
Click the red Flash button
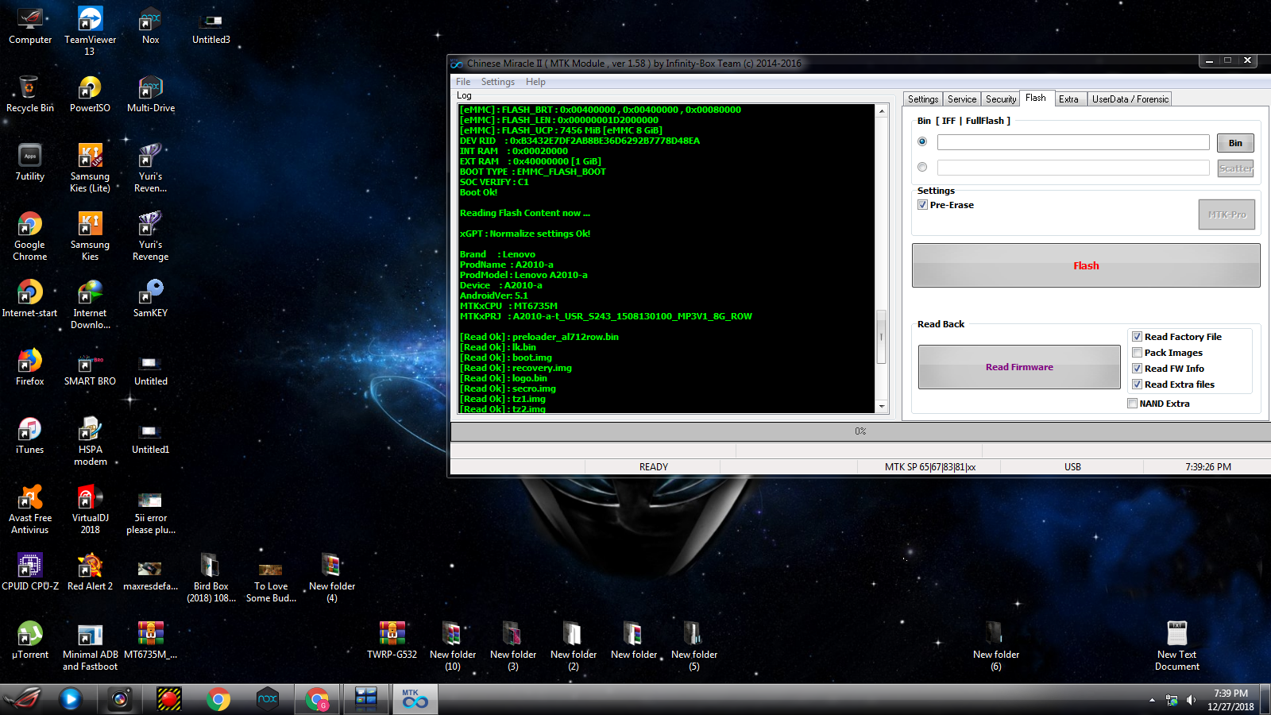(x=1085, y=266)
